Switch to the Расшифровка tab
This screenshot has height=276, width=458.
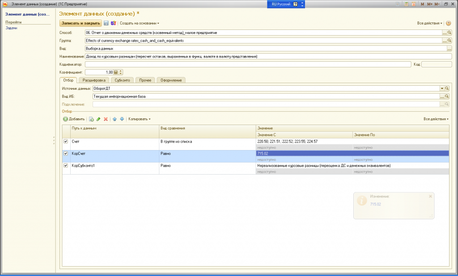[94, 80]
